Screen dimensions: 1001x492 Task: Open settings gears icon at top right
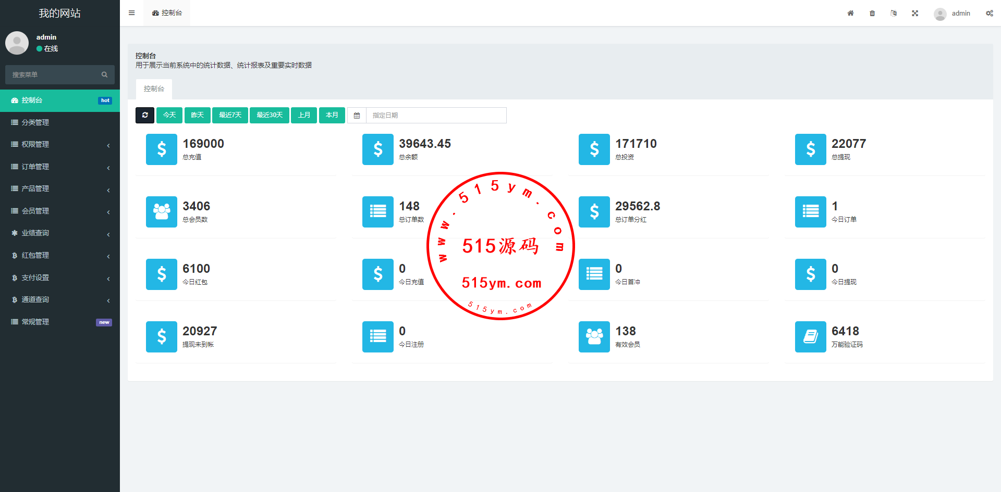989,13
